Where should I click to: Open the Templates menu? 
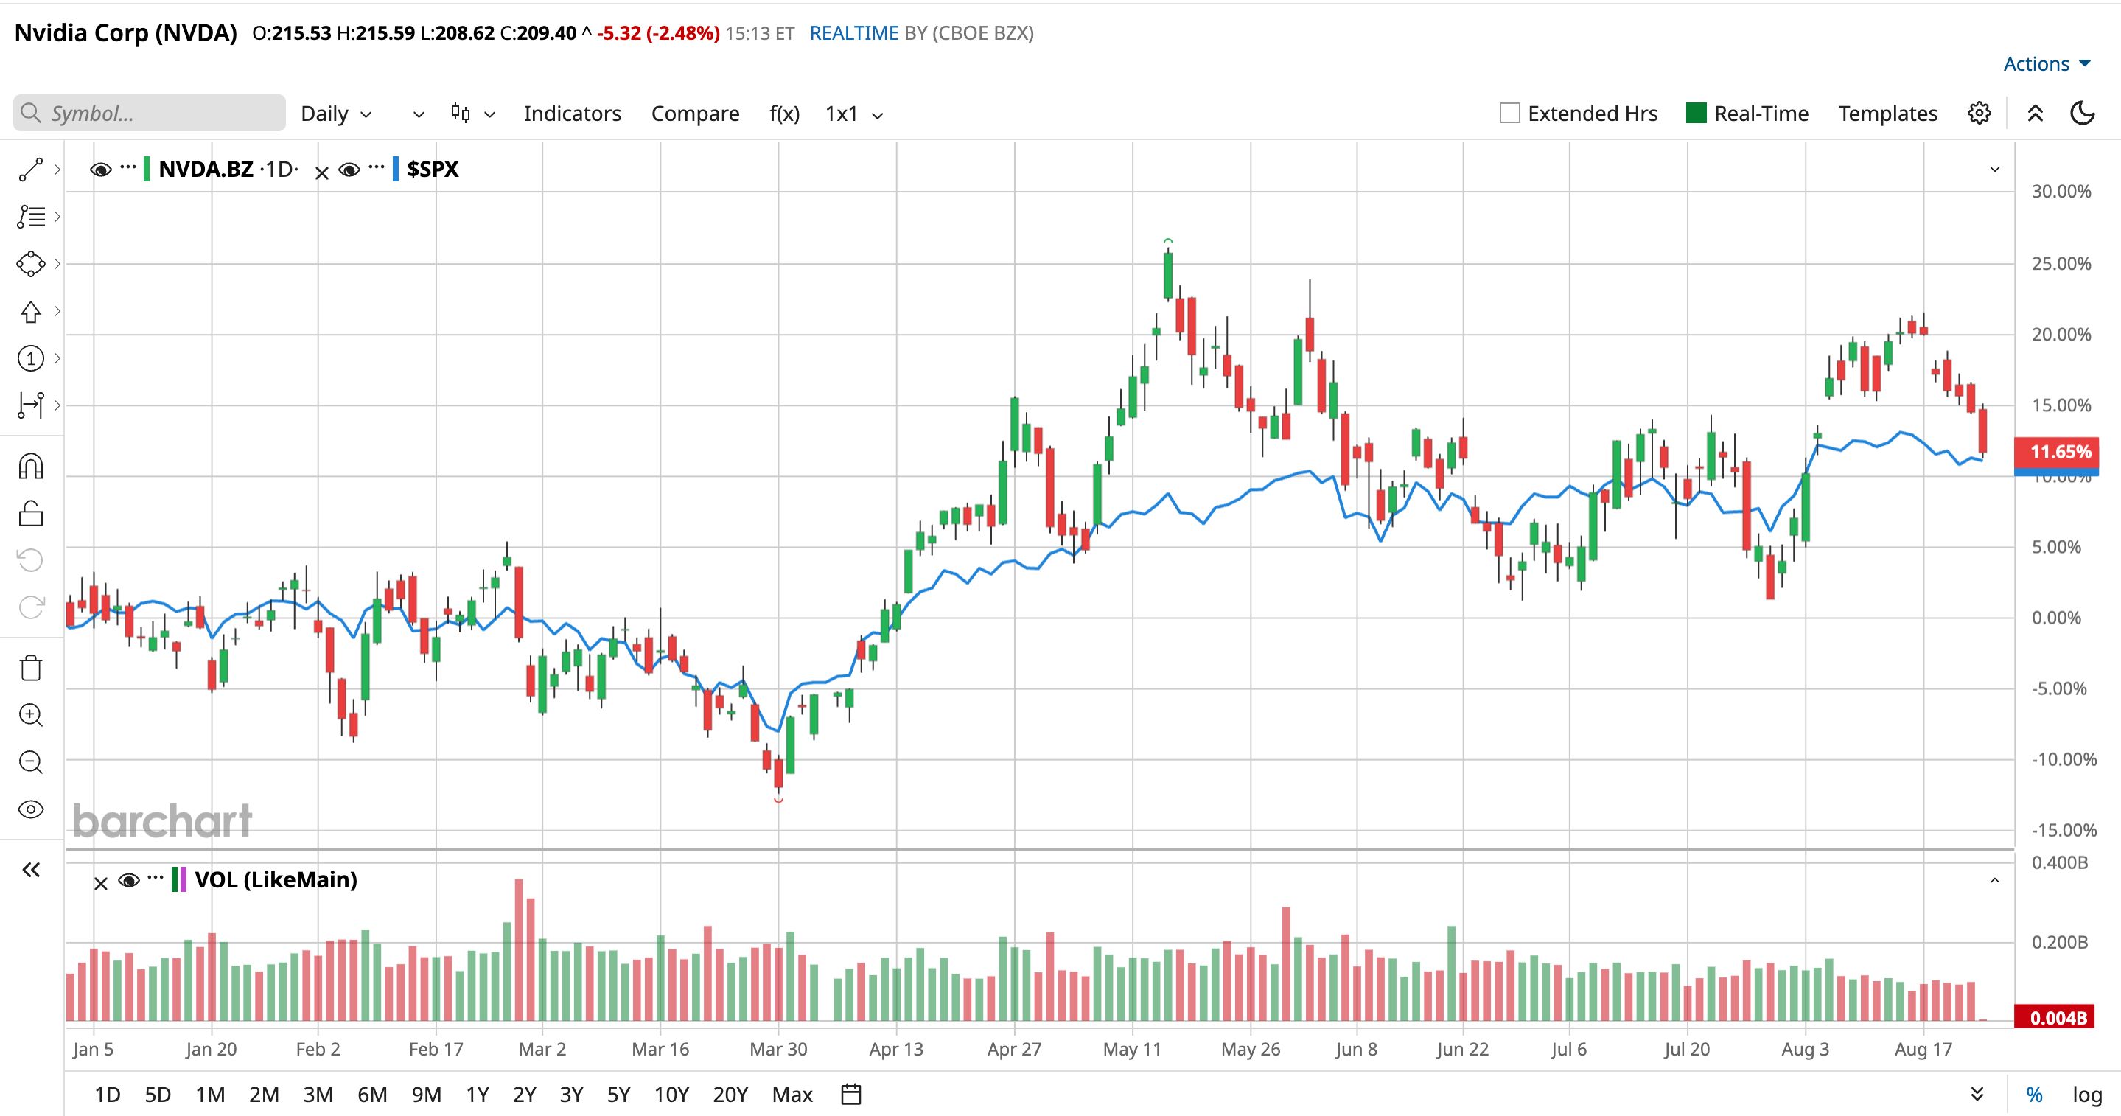click(x=1888, y=114)
